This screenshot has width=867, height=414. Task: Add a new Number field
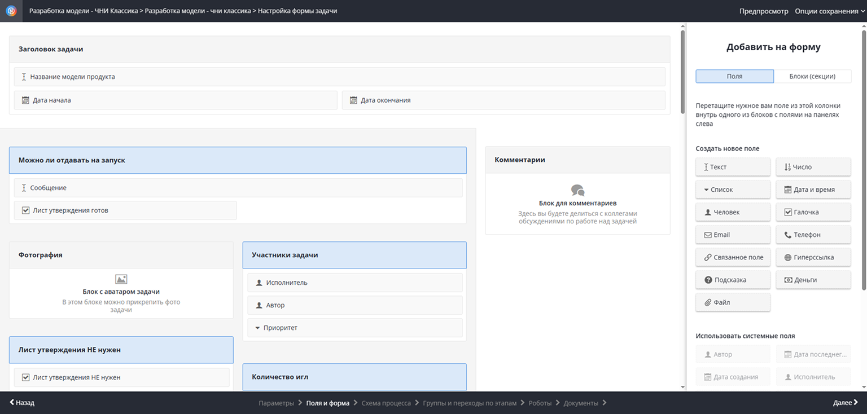813,167
